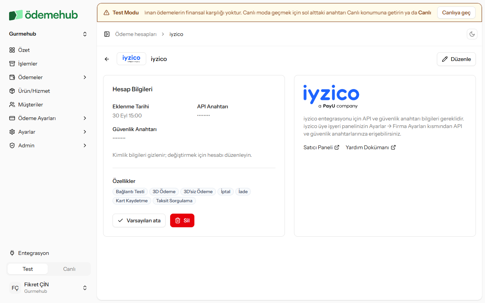This screenshot has height=303, width=485.
Task: Click the Kart Kaydetme feature tag
Action: coord(132,201)
